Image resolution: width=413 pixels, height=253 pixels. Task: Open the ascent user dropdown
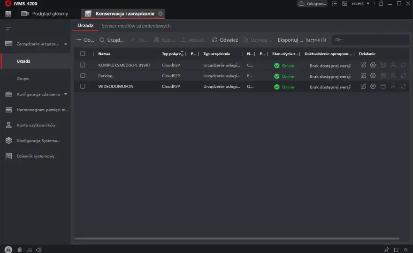[x=360, y=3]
